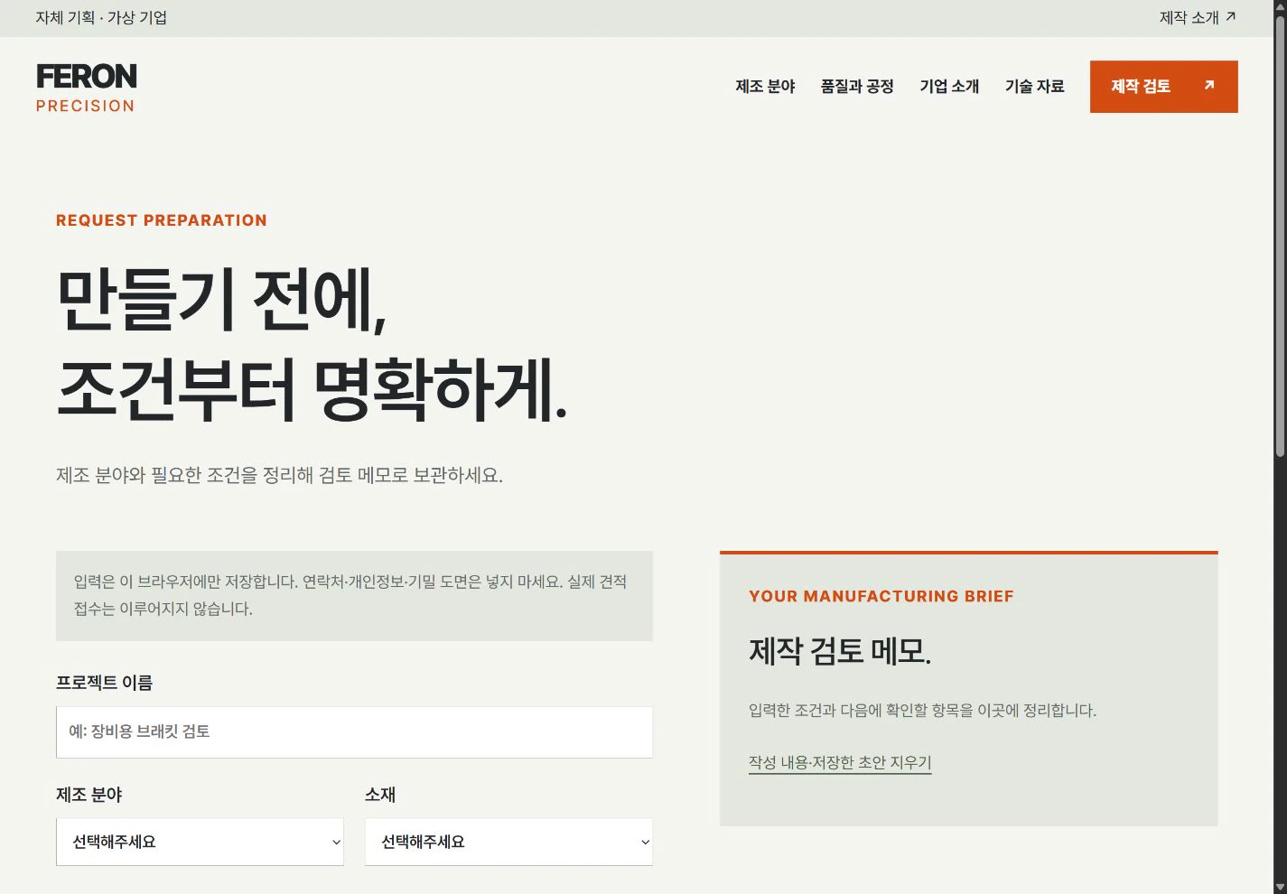Image resolution: width=1287 pixels, height=894 pixels.
Task: Click the 소재 field label
Action: coord(380,795)
